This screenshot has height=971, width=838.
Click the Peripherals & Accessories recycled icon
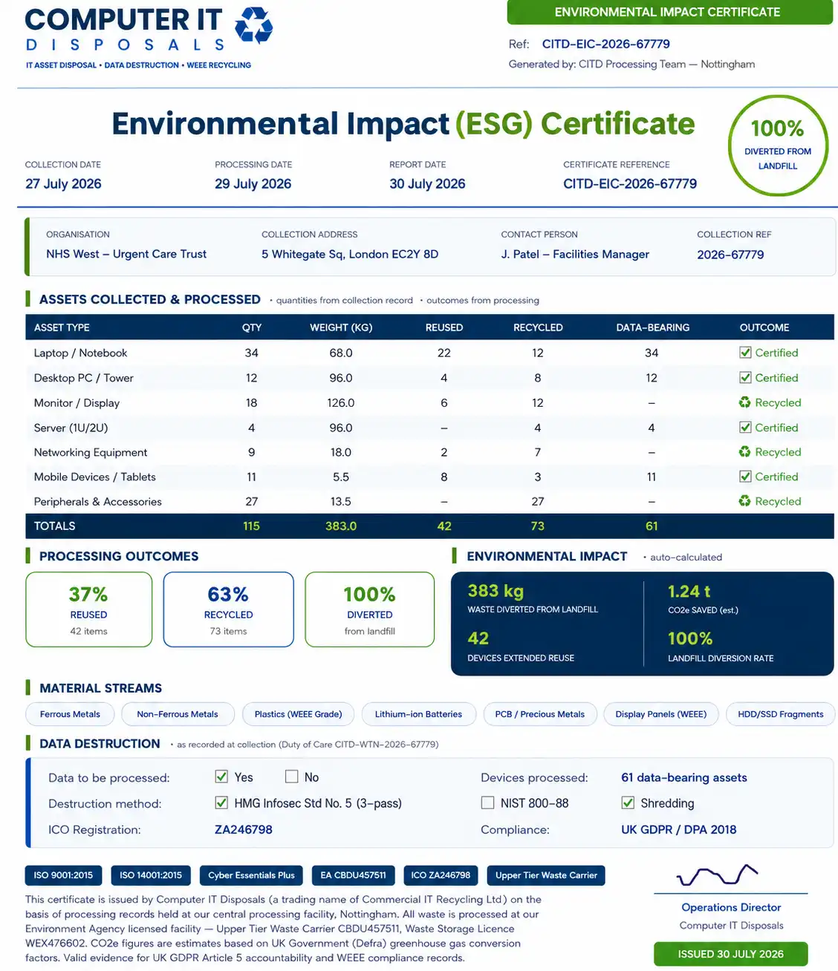pos(745,501)
